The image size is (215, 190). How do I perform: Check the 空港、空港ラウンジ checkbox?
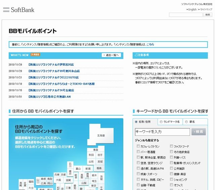(x=138, y=163)
